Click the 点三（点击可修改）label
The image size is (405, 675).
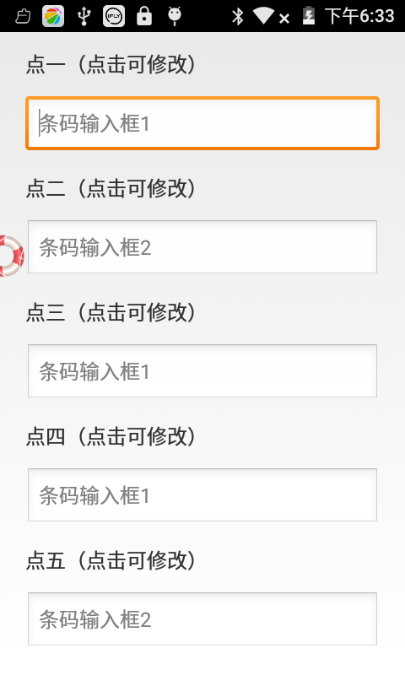(111, 312)
